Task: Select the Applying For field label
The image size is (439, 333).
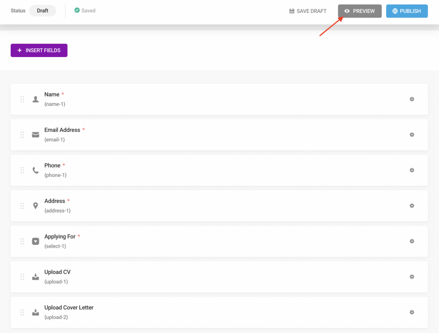Action: 60,237
